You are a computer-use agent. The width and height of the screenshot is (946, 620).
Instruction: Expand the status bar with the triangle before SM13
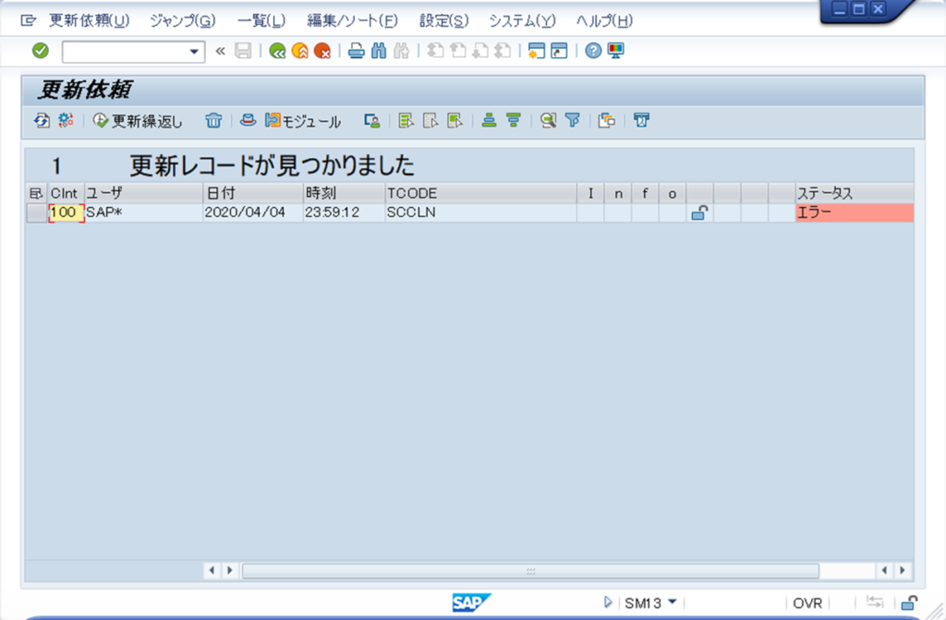[608, 602]
